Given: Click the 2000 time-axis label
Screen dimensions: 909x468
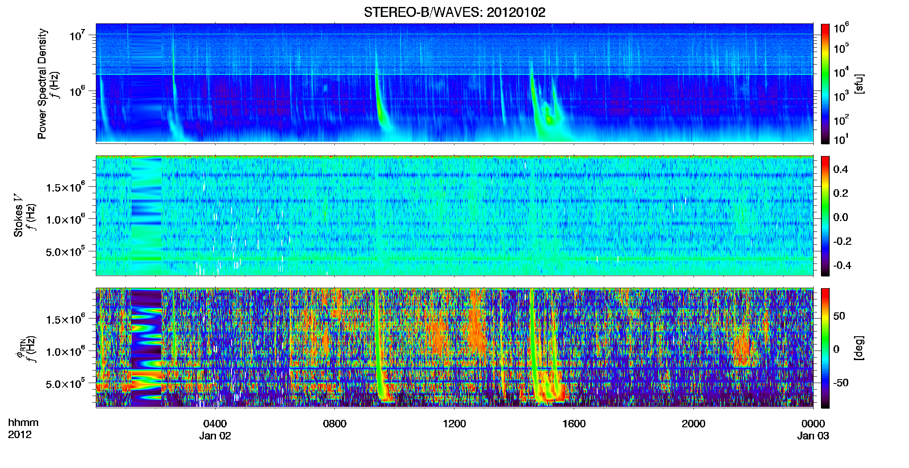Looking at the screenshot, I should (693, 423).
